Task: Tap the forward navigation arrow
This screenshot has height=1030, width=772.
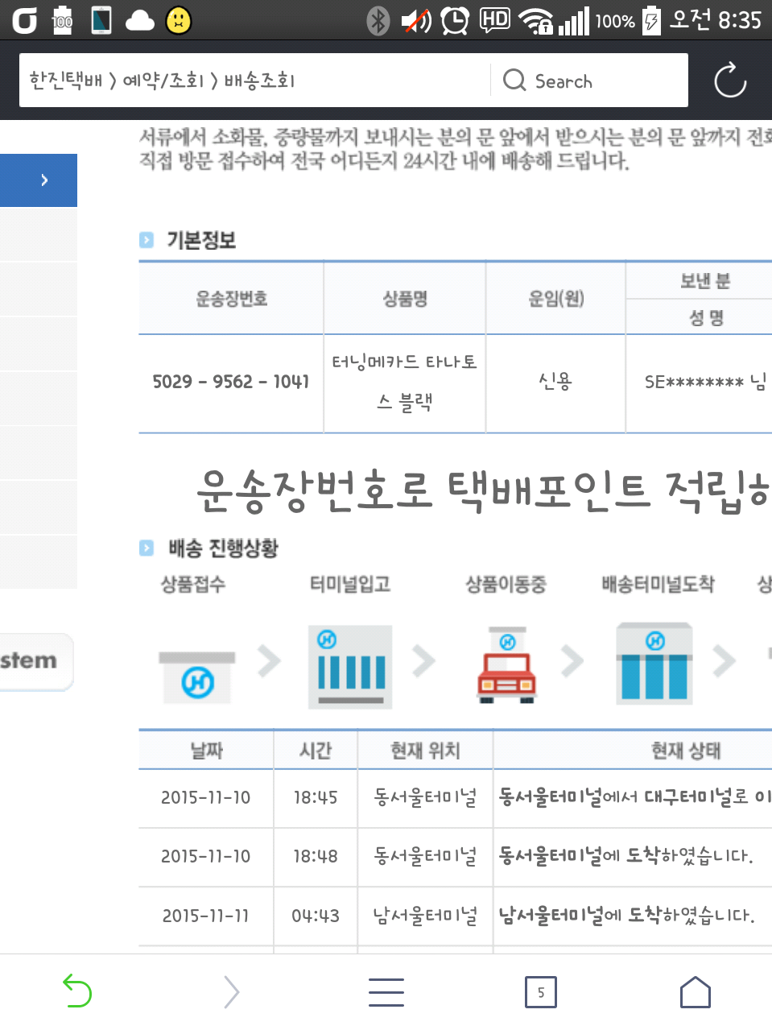Action: coord(231,991)
